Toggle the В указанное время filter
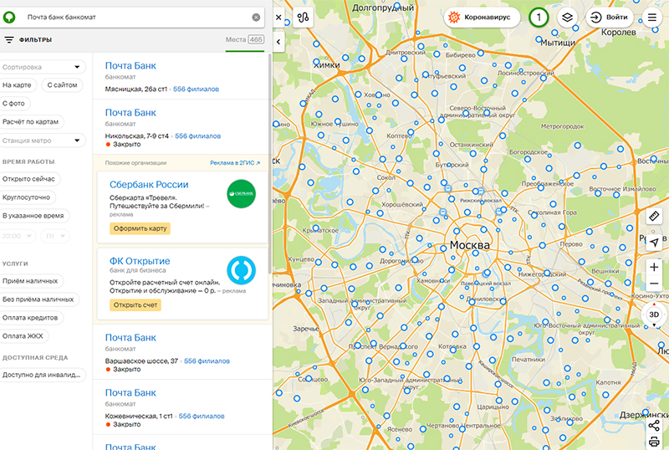This screenshot has height=450, width=669. [x=33, y=216]
